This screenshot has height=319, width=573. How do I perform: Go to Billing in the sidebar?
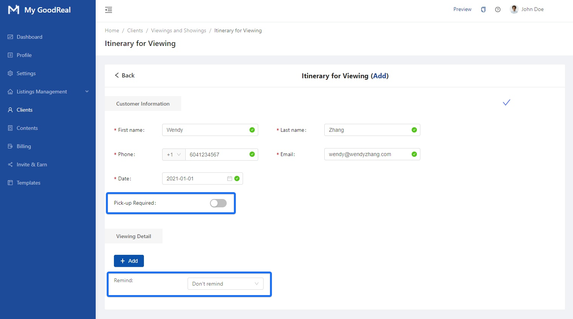24,146
